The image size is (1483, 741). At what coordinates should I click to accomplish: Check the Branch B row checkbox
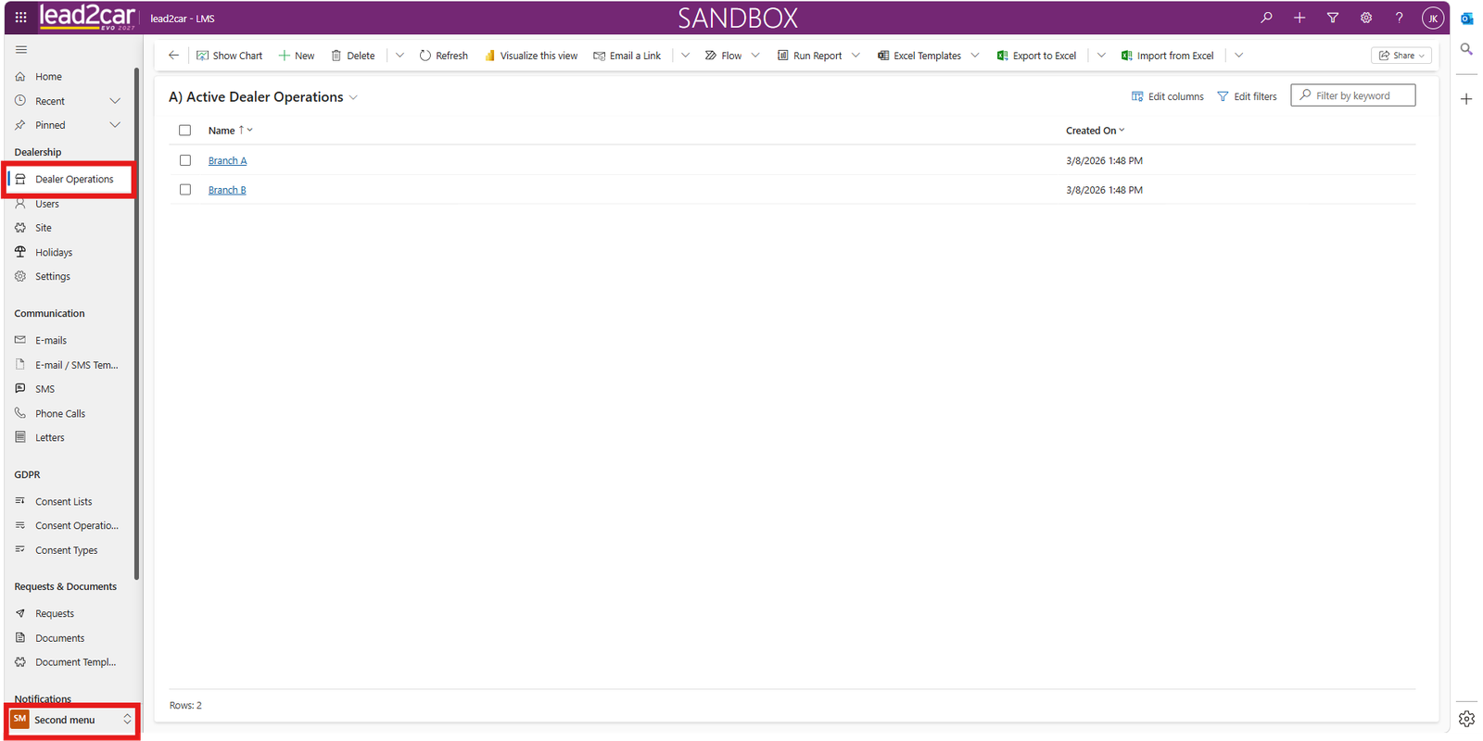[x=185, y=190]
